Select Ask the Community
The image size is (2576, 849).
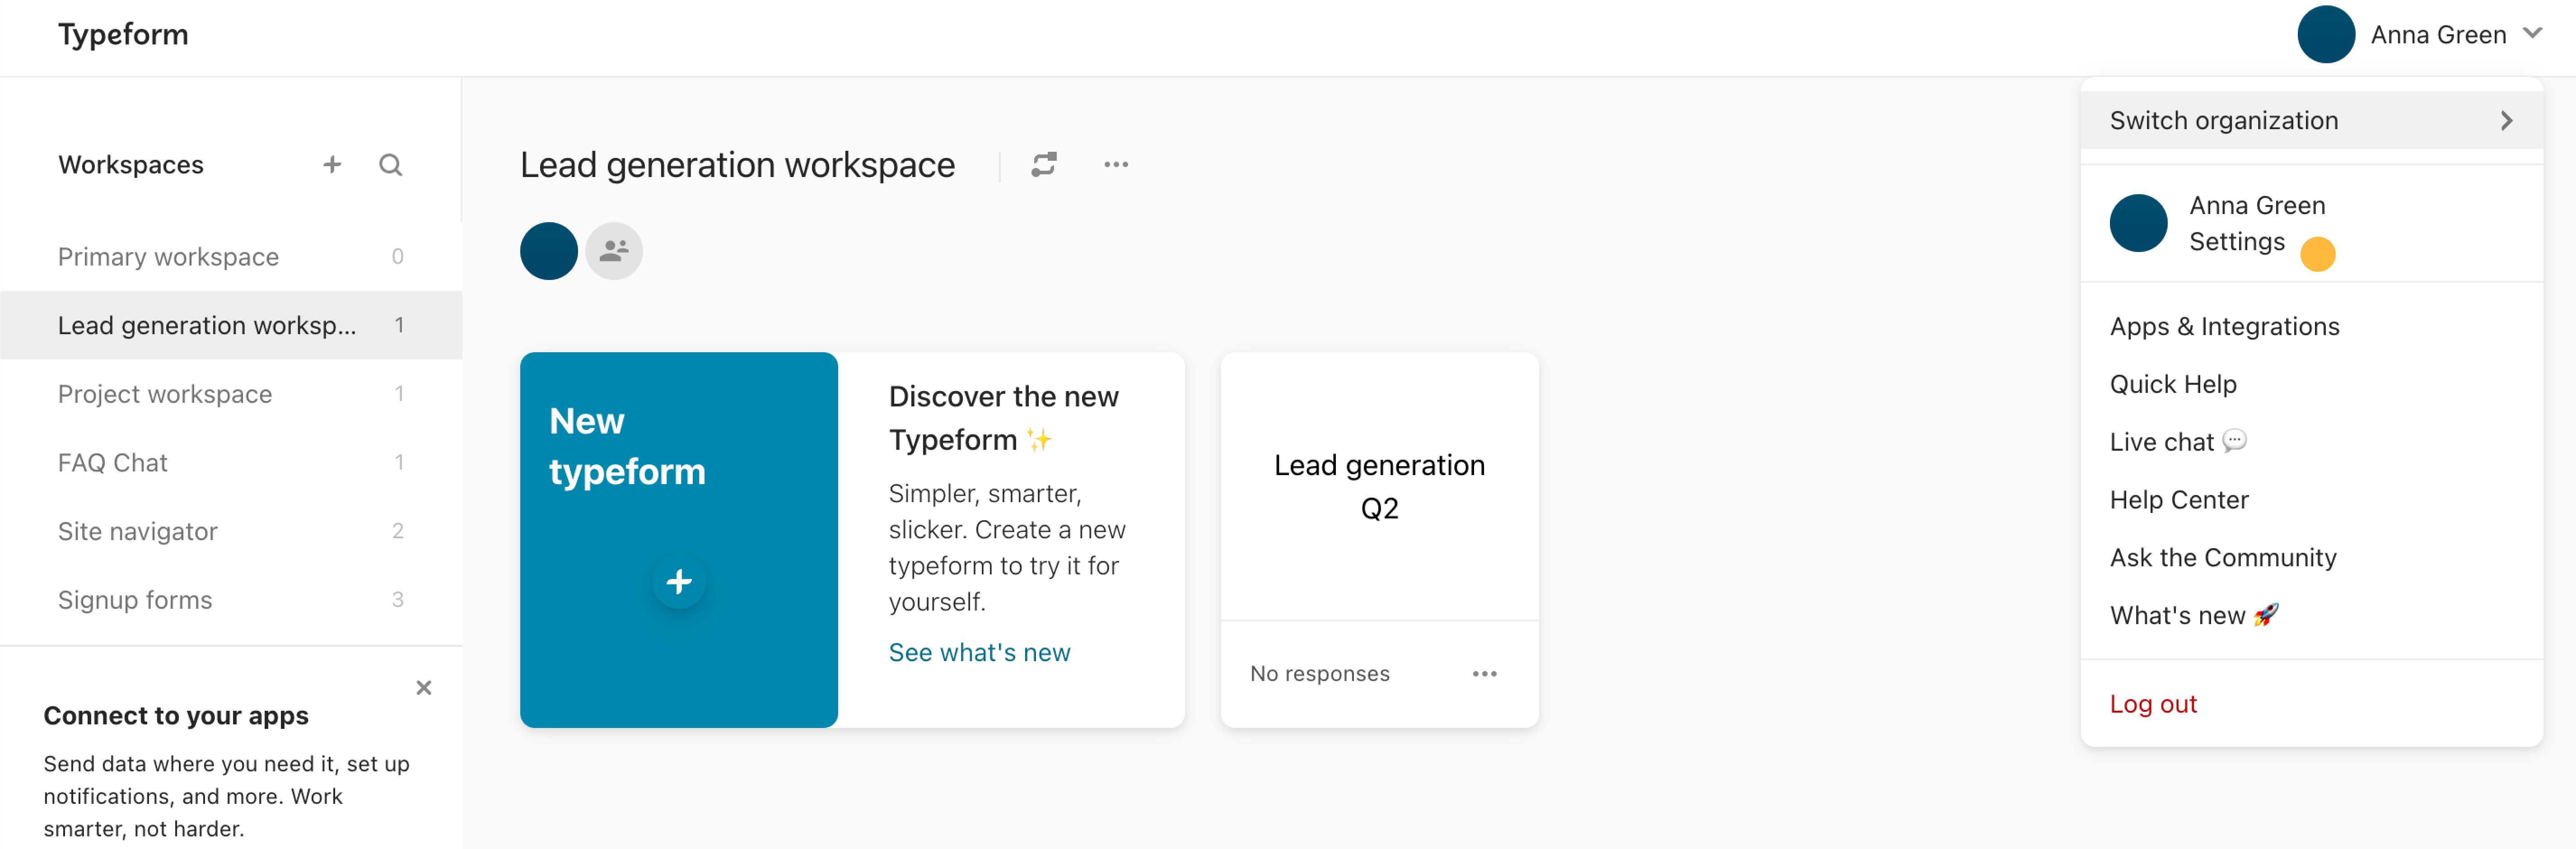click(2222, 558)
